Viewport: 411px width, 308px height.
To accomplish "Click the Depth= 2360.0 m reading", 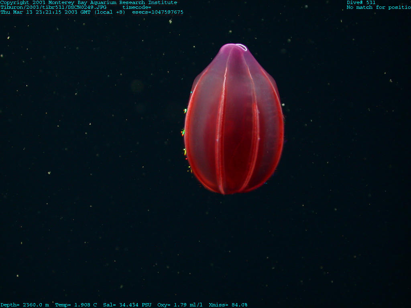I will (24, 305).
